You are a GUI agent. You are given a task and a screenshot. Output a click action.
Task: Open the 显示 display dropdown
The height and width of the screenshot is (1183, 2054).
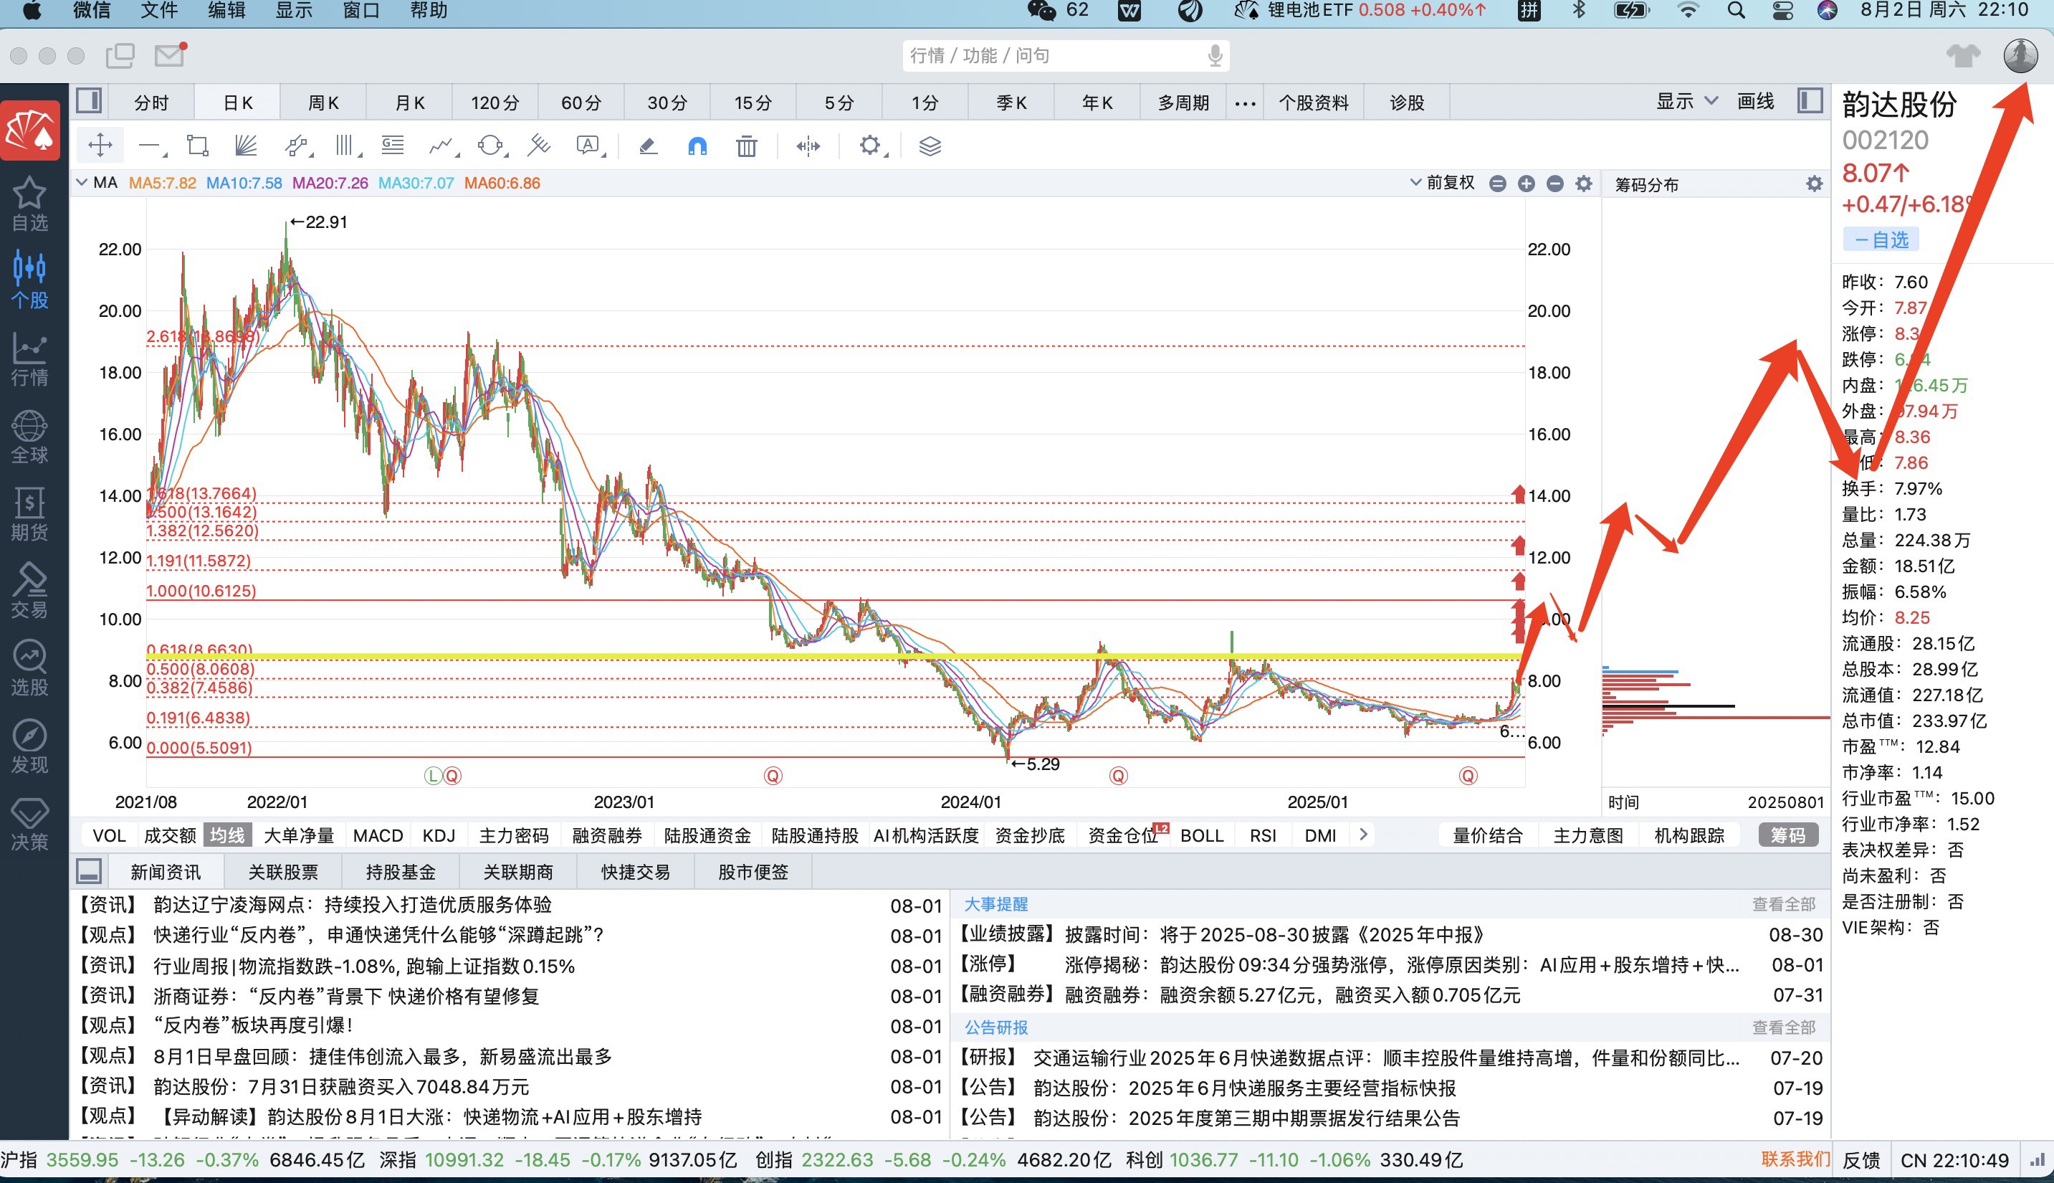pos(1687,102)
